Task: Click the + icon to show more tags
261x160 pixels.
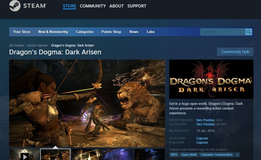Action: pos(236,154)
